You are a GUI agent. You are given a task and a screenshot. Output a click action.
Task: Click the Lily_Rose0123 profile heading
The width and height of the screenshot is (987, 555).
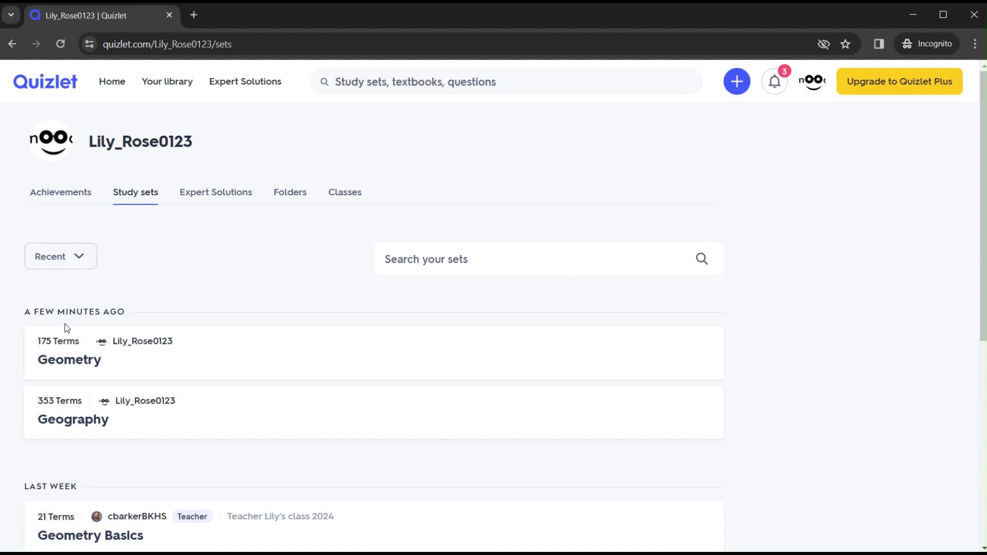tap(140, 141)
